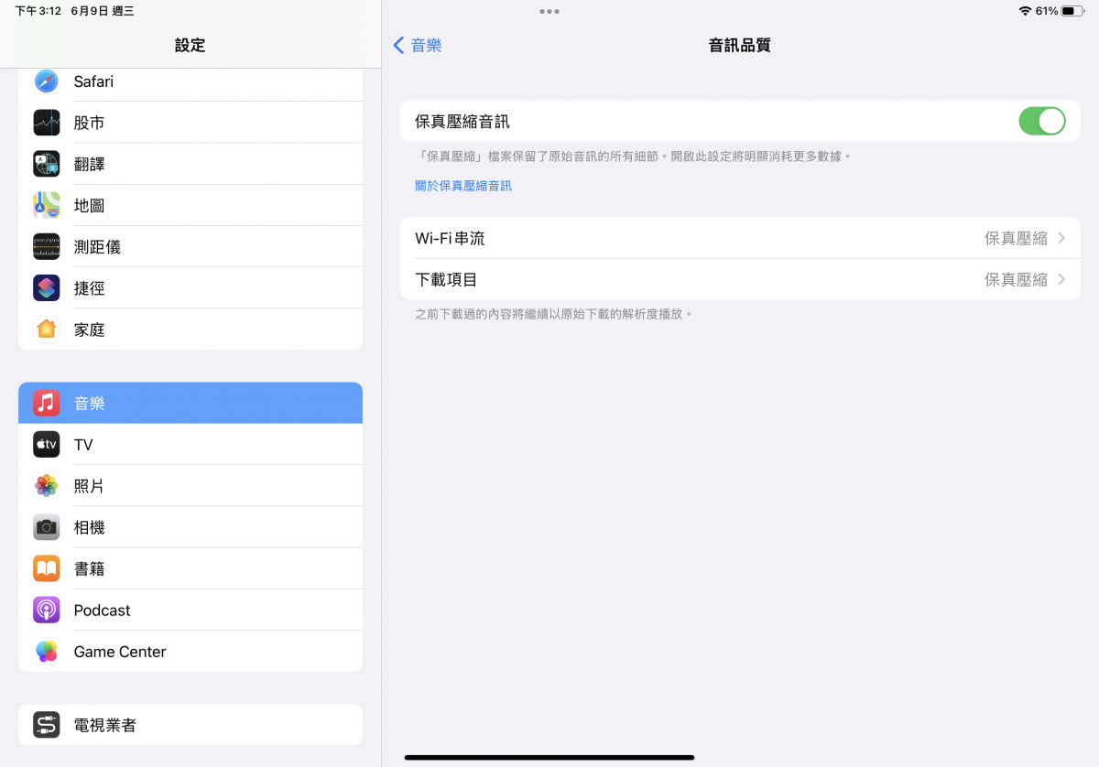Viewport: 1099px width, 767px height.
Task: Tap the 保真壓縮 value beside Wi-Fi串流
Action: coord(1016,238)
